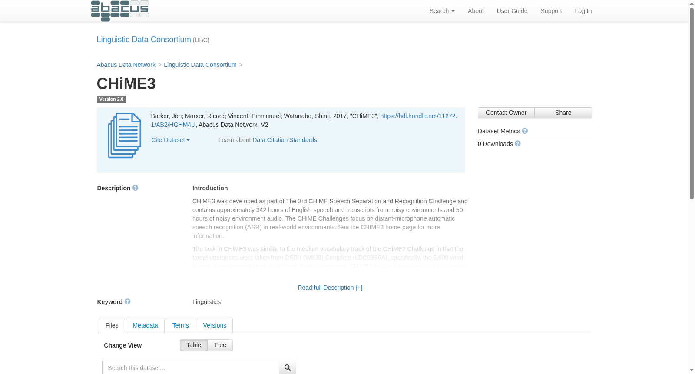Image resolution: width=695 pixels, height=374 pixels.
Task: Click the Description help question icon
Action: click(136, 188)
